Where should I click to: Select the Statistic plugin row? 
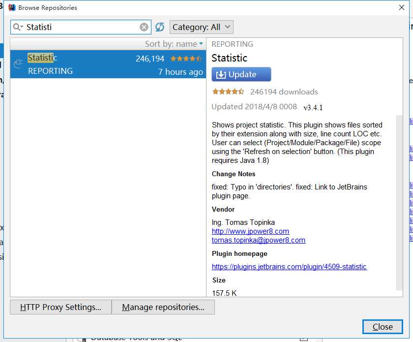pyautogui.click(x=108, y=64)
